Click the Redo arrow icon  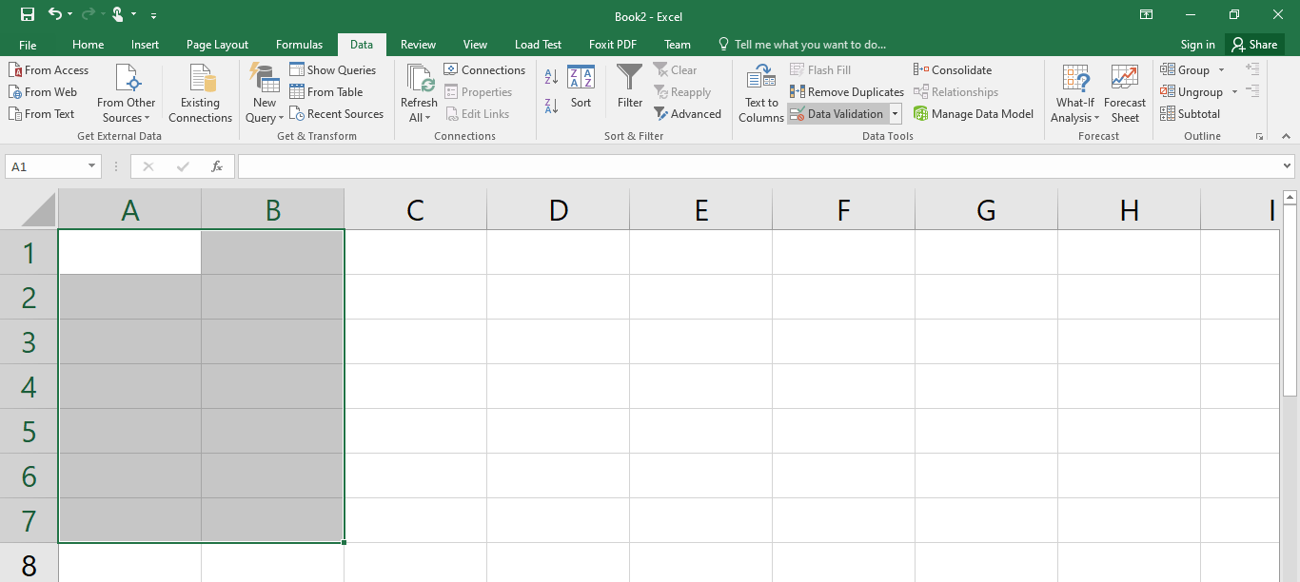88,15
